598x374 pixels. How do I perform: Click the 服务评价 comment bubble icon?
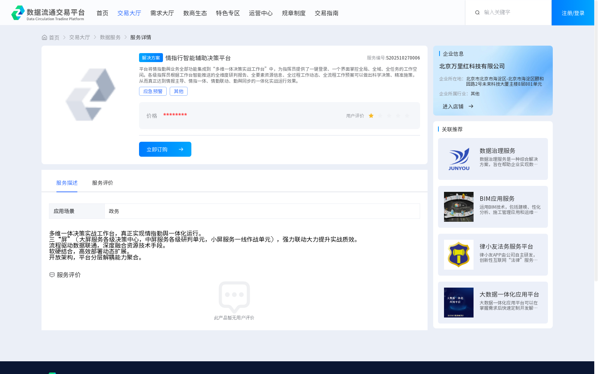pos(52,275)
